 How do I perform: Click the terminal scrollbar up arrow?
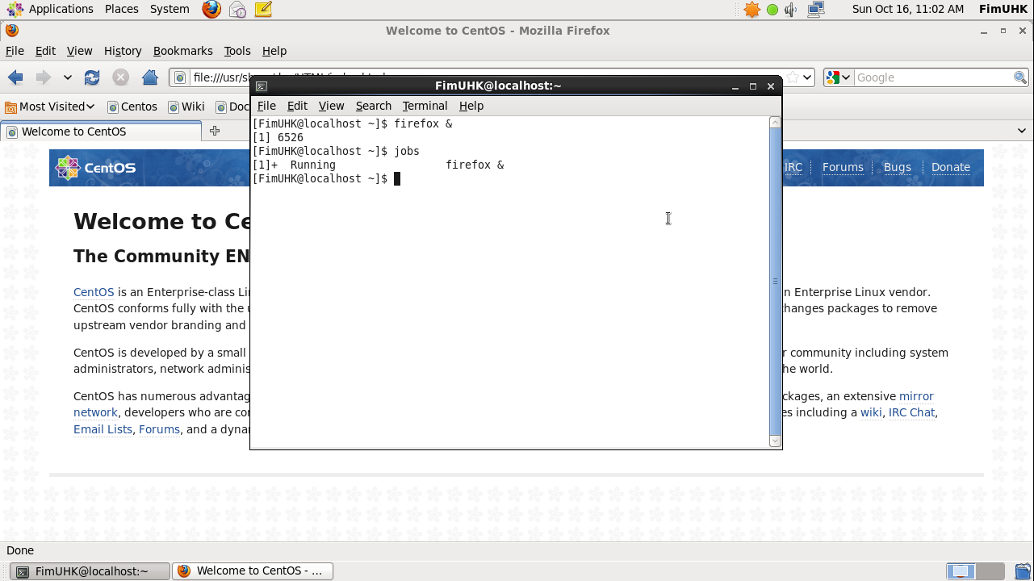pyautogui.click(x=775, y=123)
